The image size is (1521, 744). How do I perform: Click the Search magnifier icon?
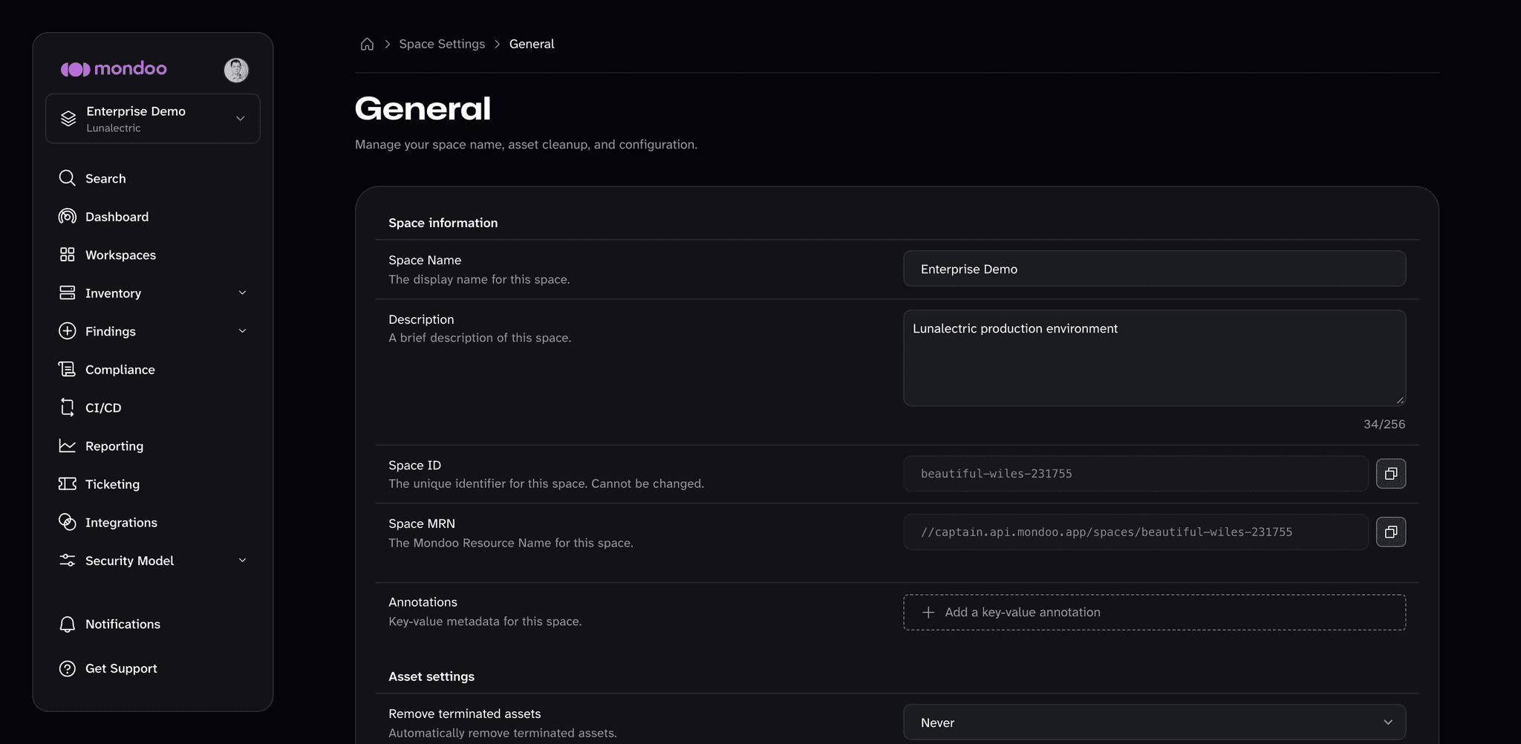pos(67,178)
